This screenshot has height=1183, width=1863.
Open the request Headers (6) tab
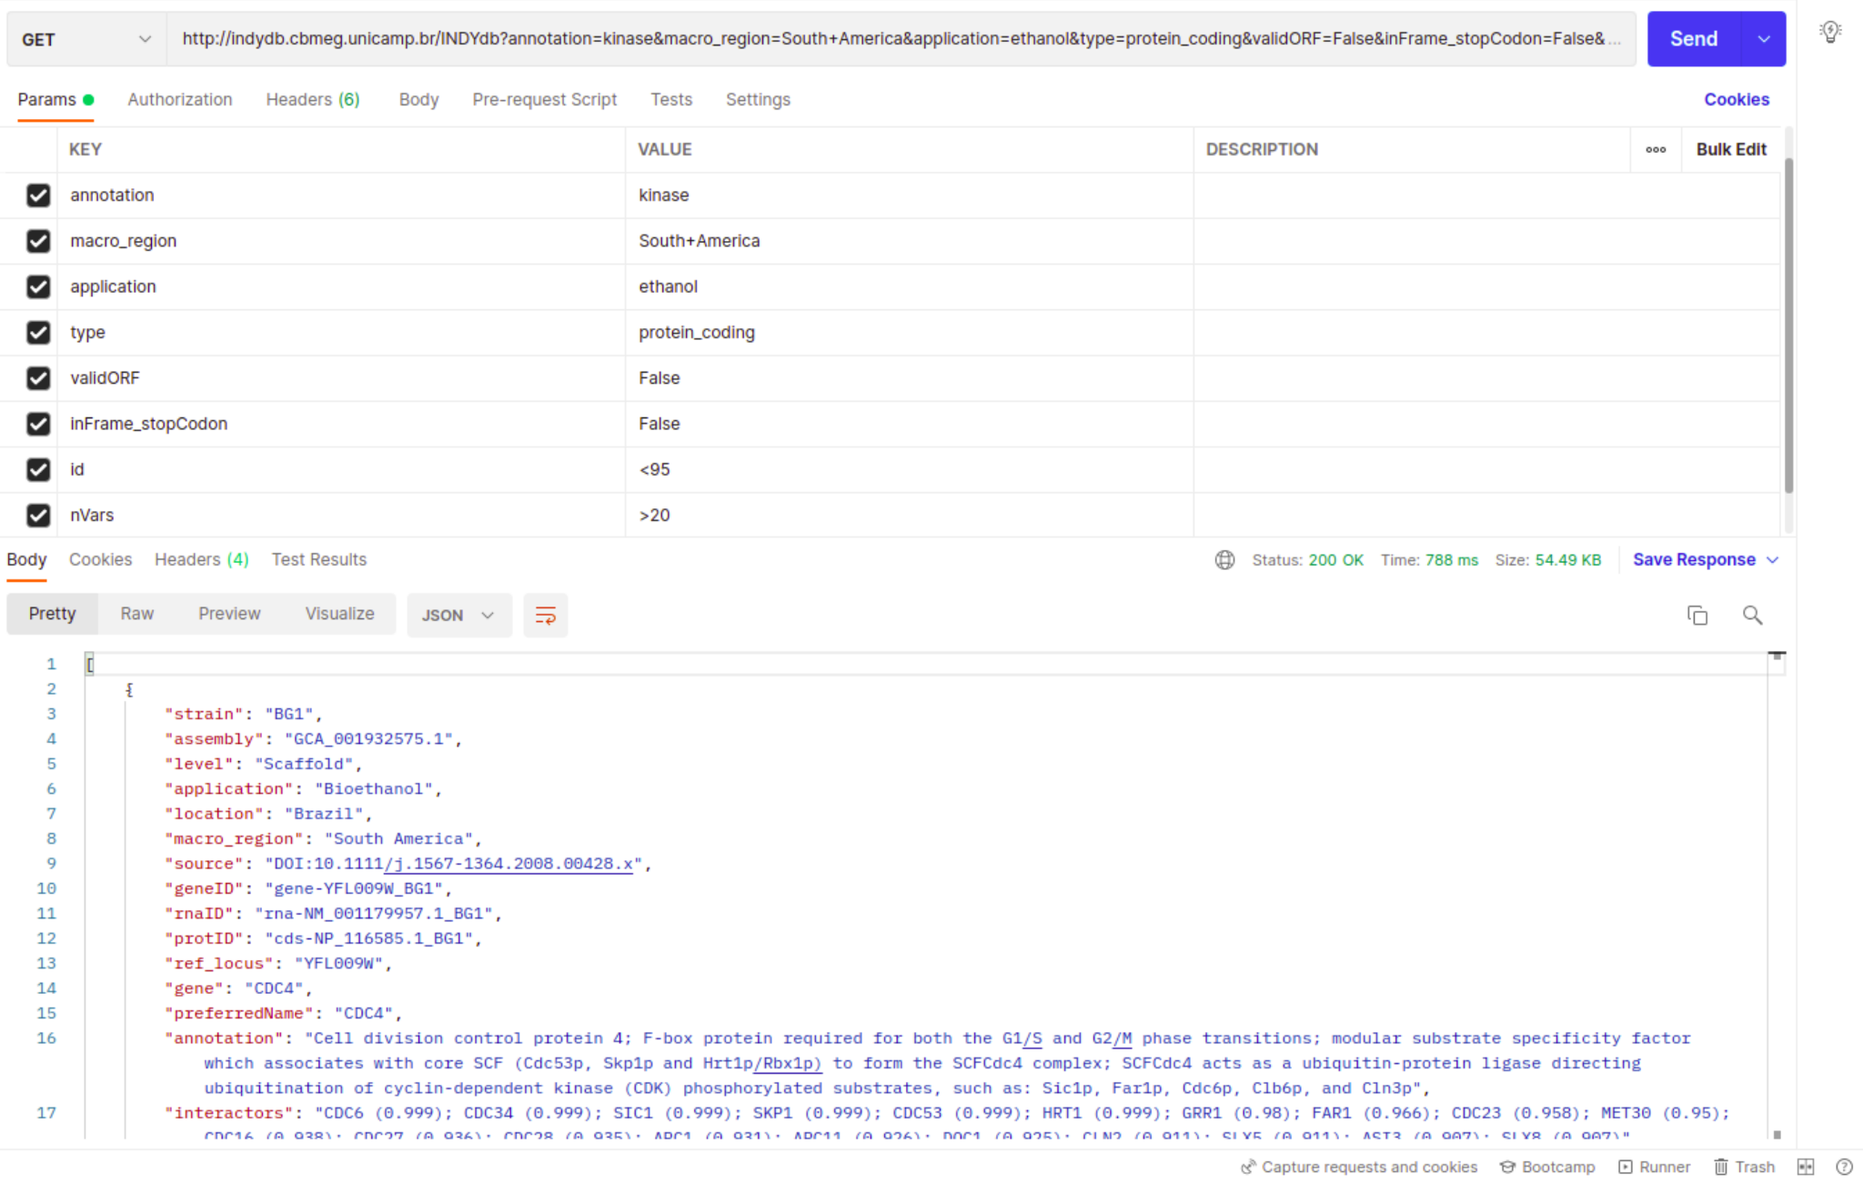(x=313, y=100)
